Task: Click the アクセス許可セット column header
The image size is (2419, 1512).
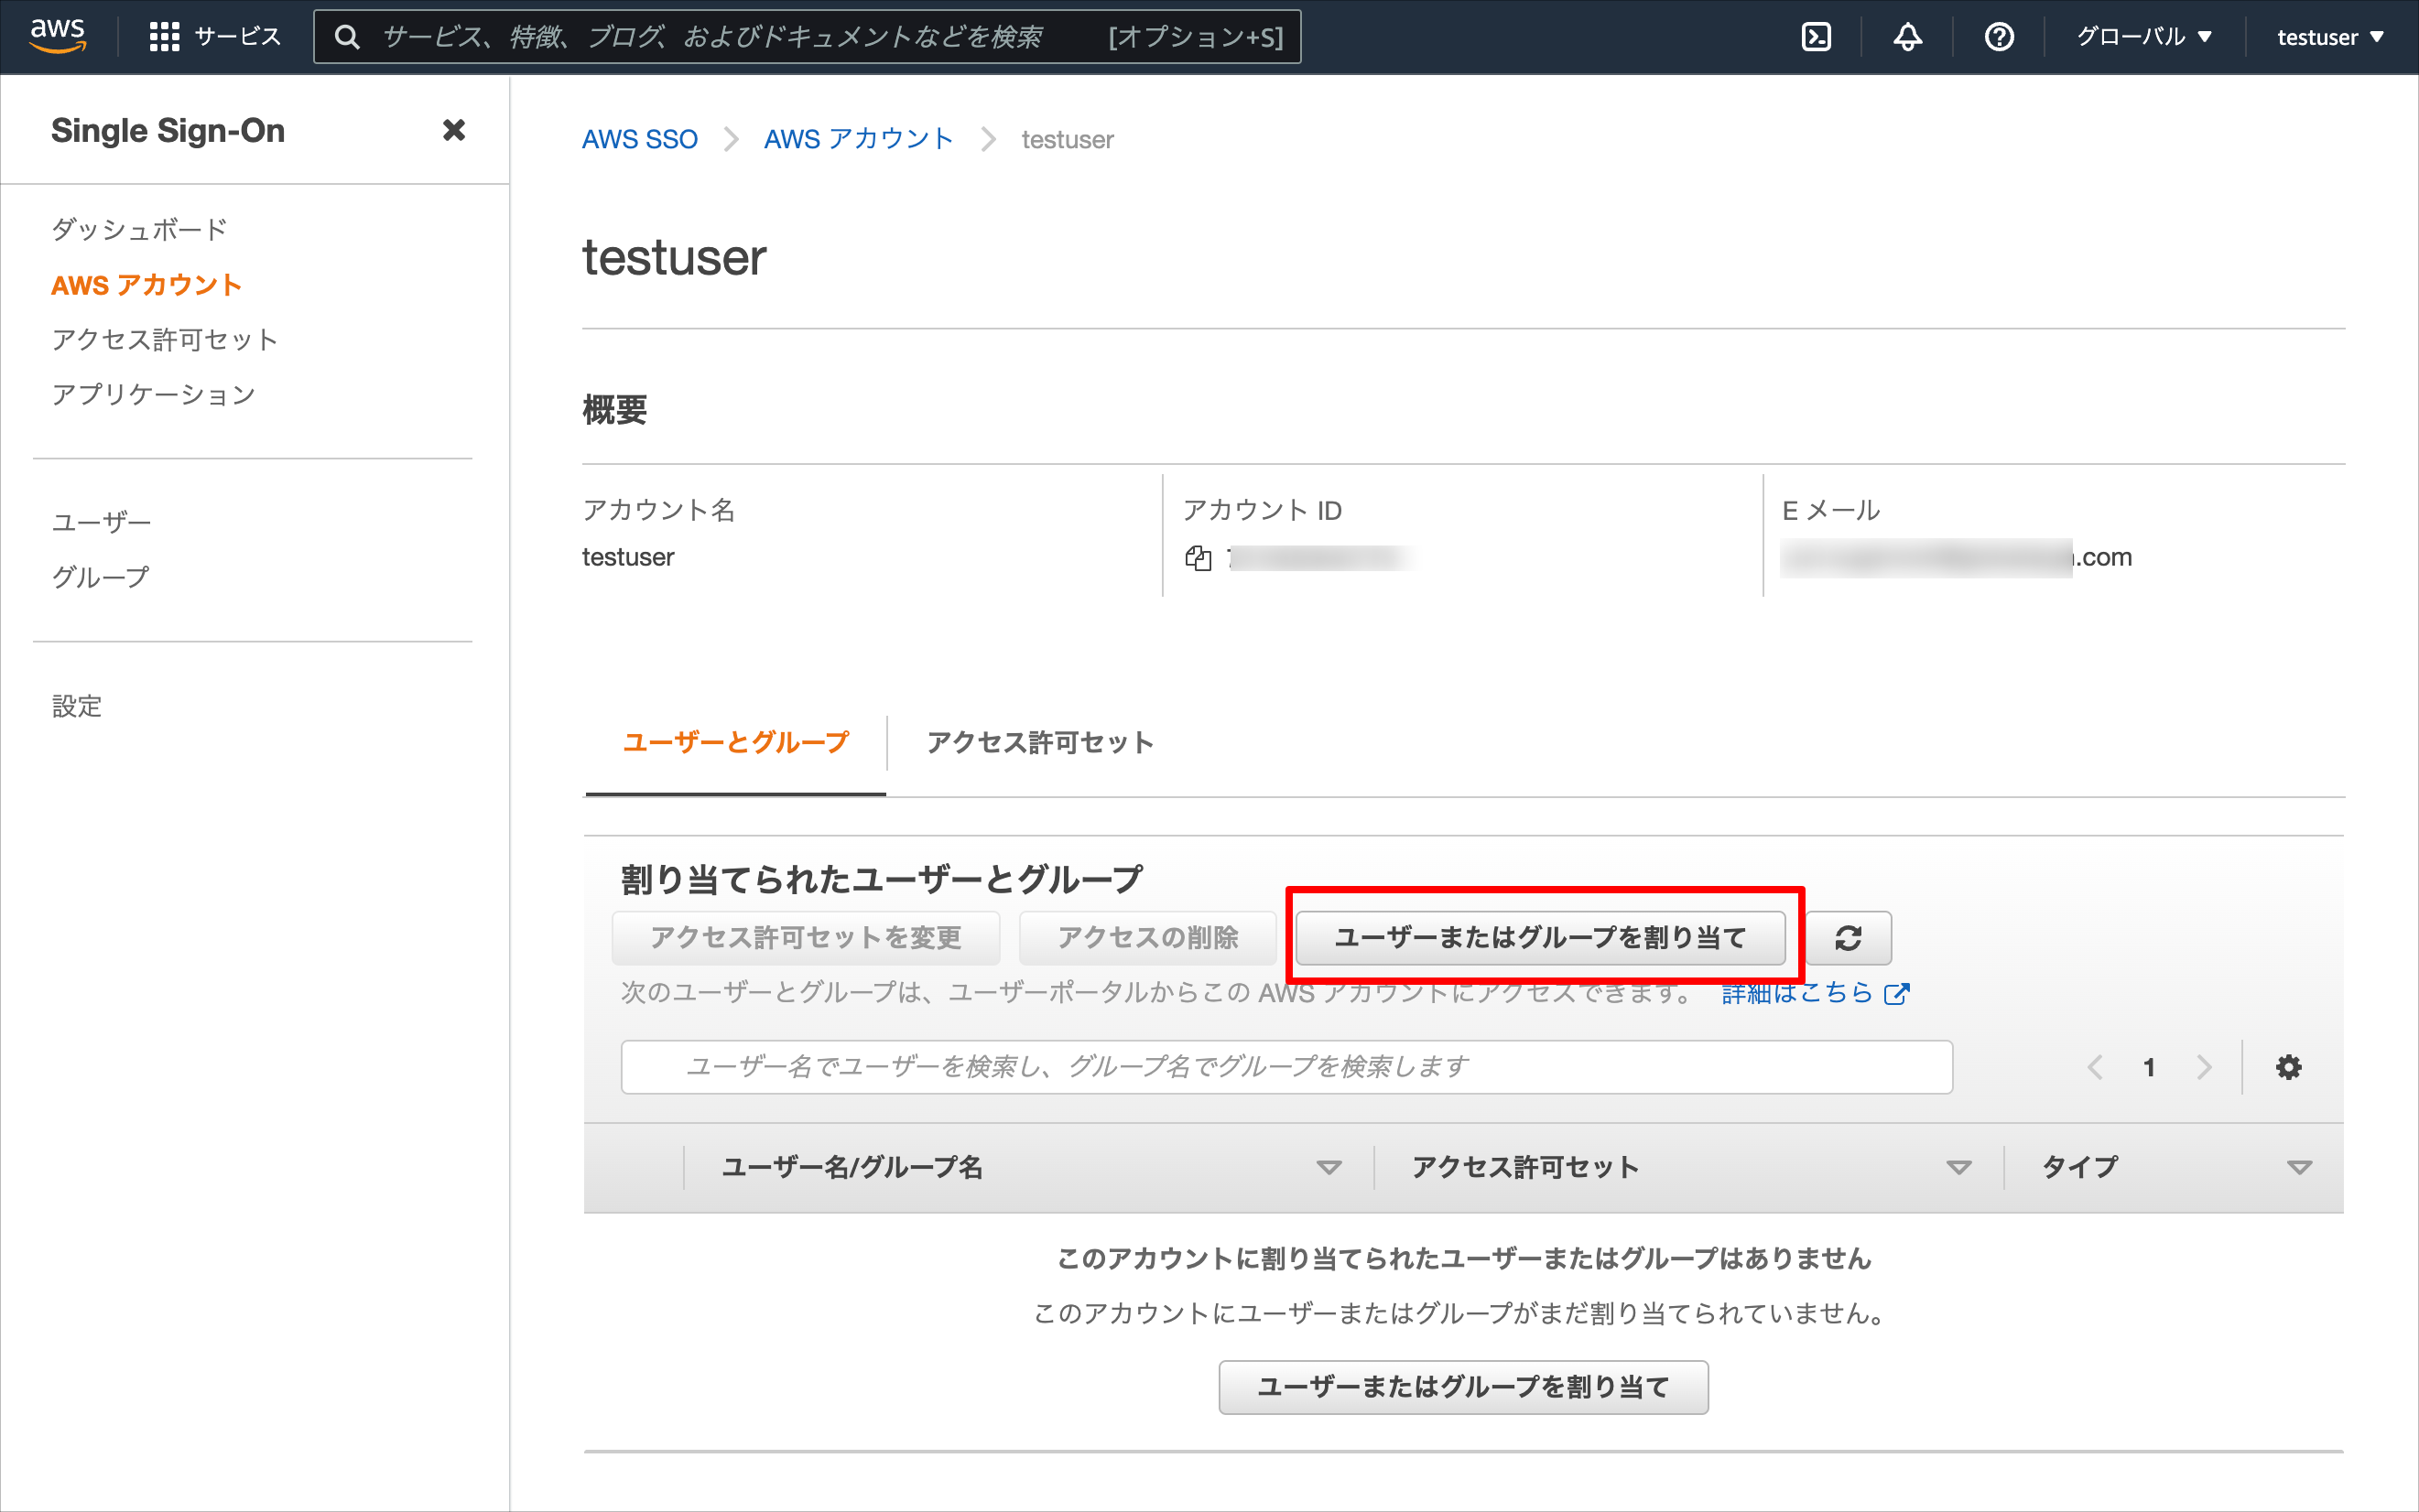Action: [x=1524, y=1167]
